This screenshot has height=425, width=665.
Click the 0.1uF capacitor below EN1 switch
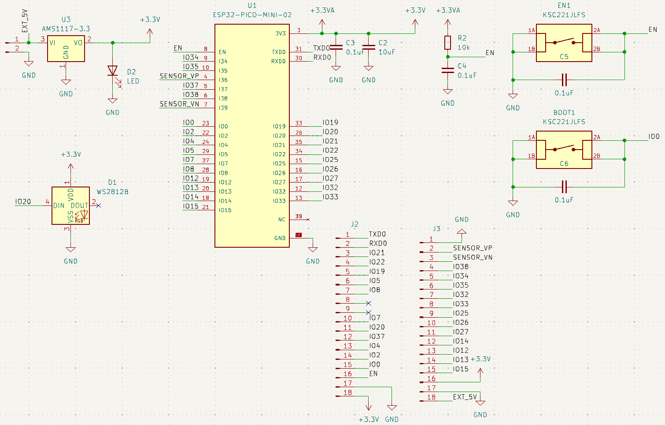click(565, 80)
